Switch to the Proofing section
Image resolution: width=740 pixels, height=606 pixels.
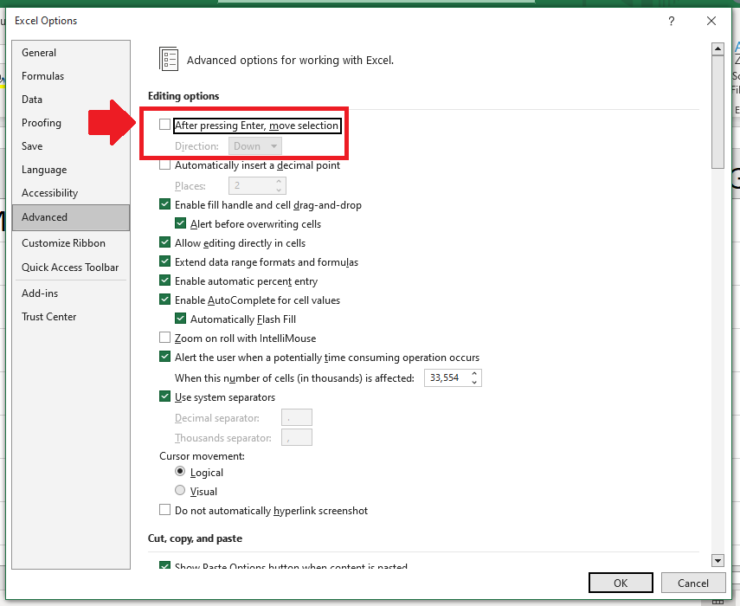coord(40,122)
